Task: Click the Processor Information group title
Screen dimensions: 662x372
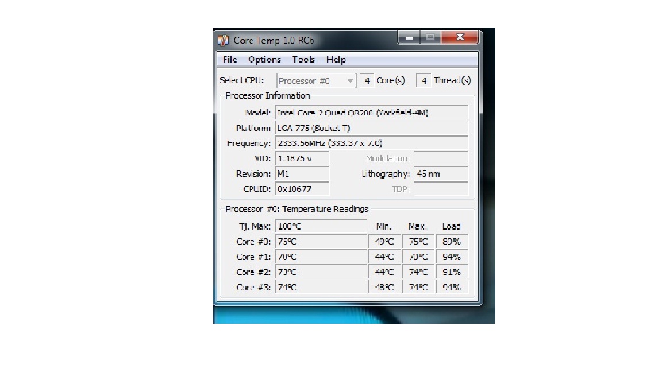Action: pos(268,96)
